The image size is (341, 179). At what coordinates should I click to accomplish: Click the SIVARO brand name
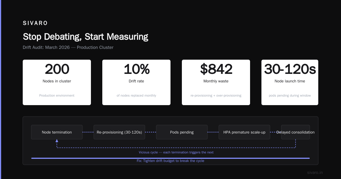point(35,23)
